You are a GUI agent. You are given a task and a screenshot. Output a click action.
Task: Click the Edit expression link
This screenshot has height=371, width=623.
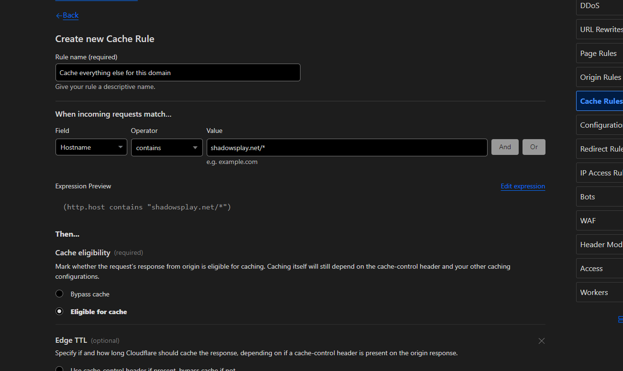pos(523,186)
